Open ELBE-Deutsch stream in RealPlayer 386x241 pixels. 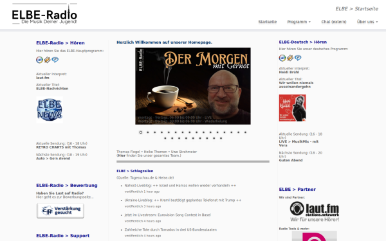tap(298, 58)
